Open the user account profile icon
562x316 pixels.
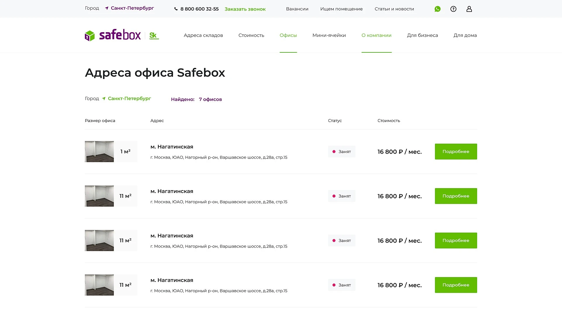(469, 9)
